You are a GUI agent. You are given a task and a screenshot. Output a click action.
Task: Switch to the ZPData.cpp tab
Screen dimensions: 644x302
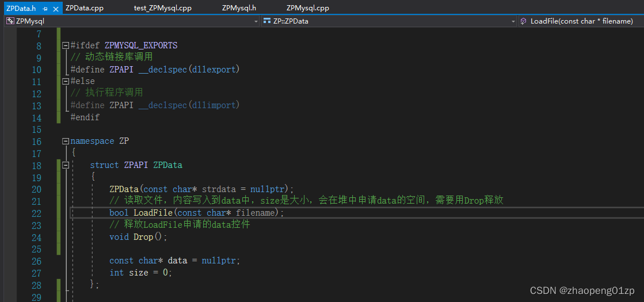click(x=83, y=8)
